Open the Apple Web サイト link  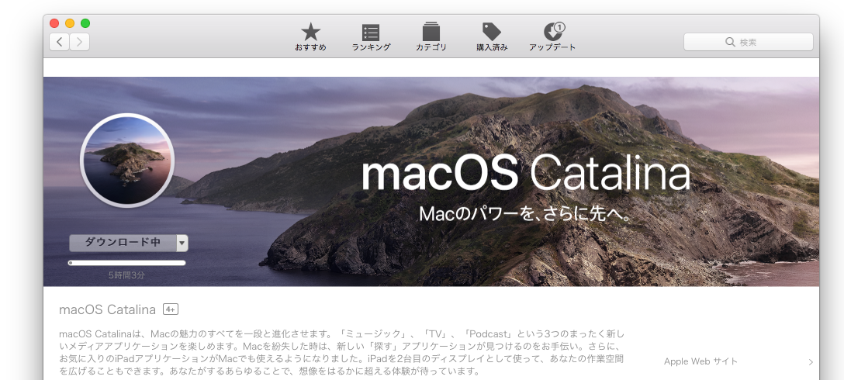click(x=700, y=361)
